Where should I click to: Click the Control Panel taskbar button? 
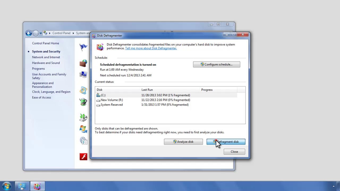pyautogui.click(x=22, y=186)
